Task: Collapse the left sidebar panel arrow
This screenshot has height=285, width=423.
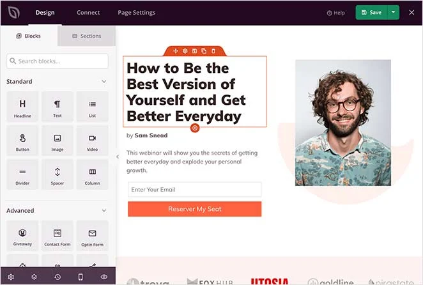Action: point(118,157)
